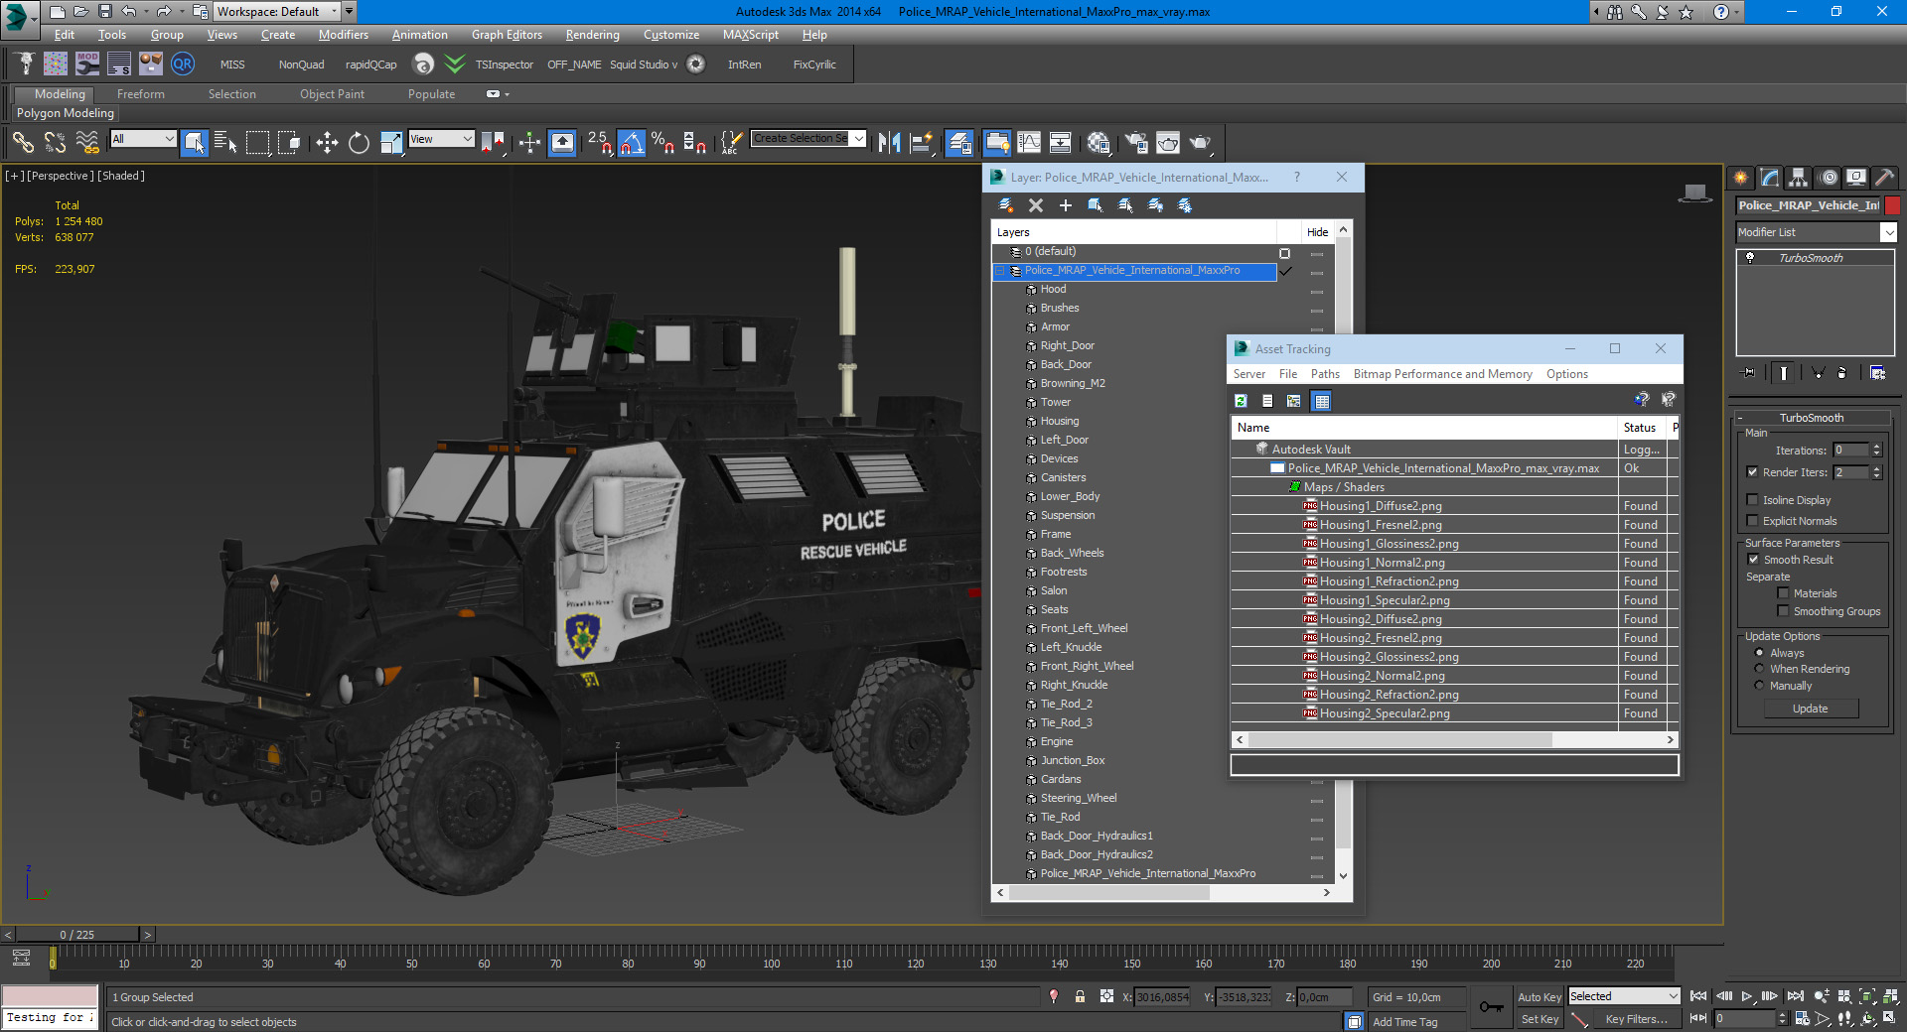Activate the Select Object tool
Viewport: 1907px width, 1032px height.
194,143
